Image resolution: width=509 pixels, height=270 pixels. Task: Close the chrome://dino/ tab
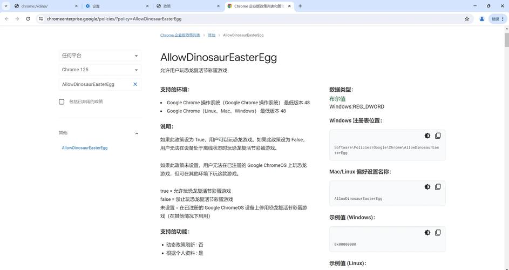(76, 6)
